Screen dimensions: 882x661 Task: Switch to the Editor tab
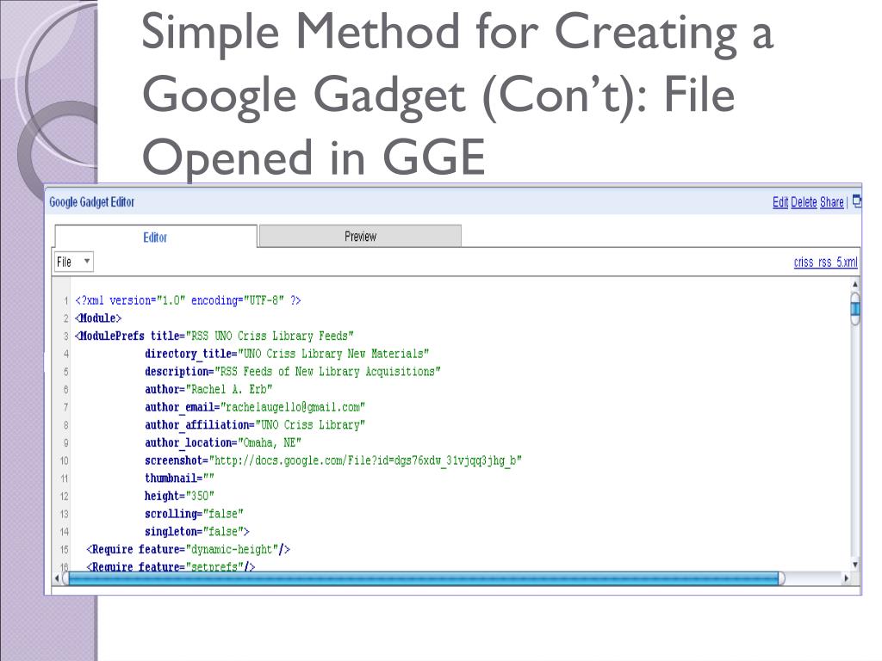(156, 238)
